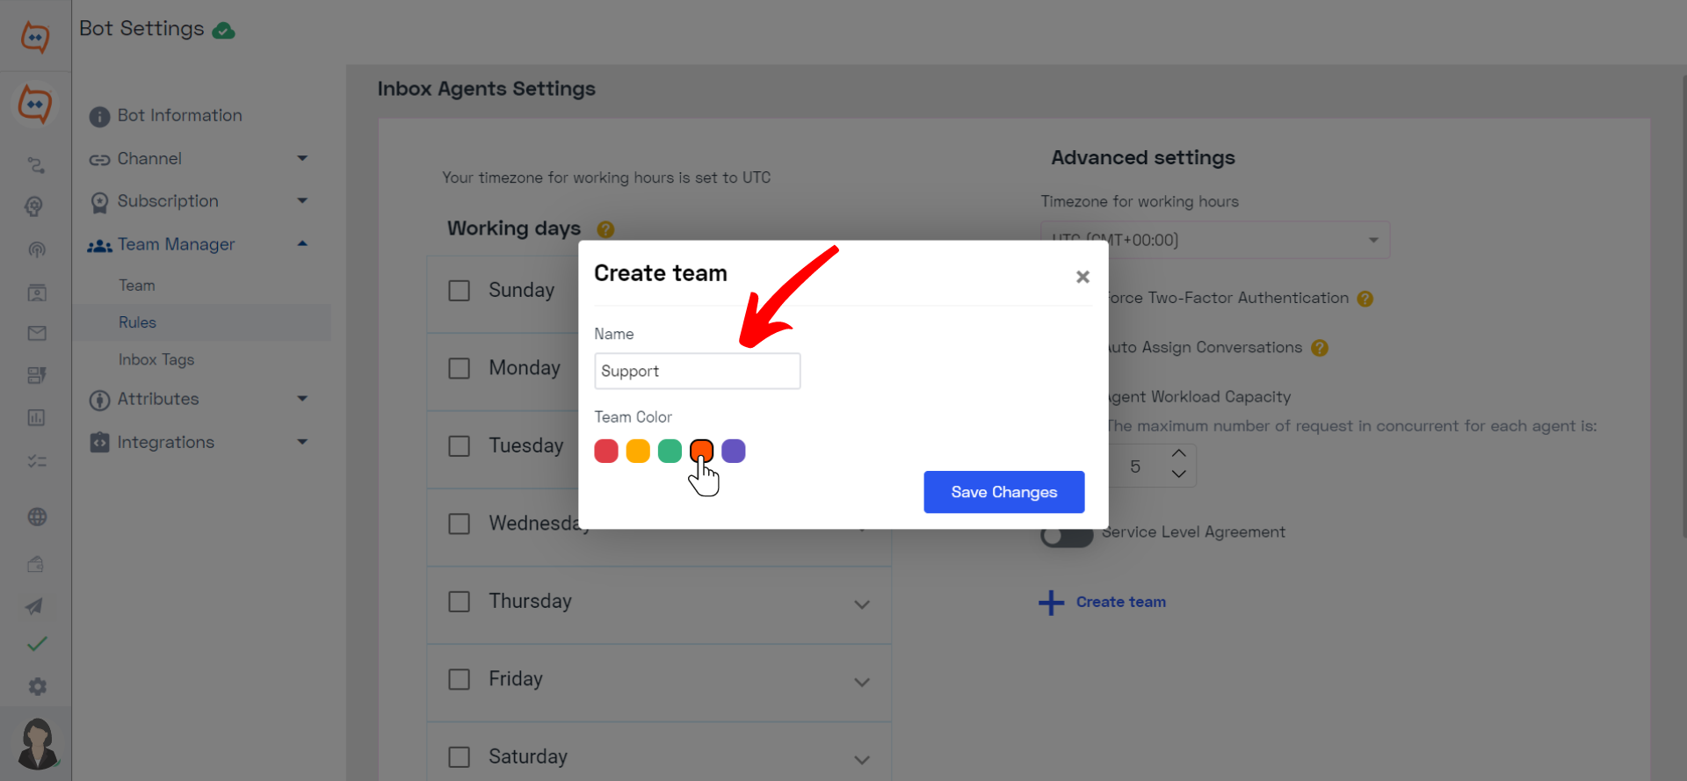1687x781 pixels.
Task: Click the Working days help question icon
Action: (605, 229)
